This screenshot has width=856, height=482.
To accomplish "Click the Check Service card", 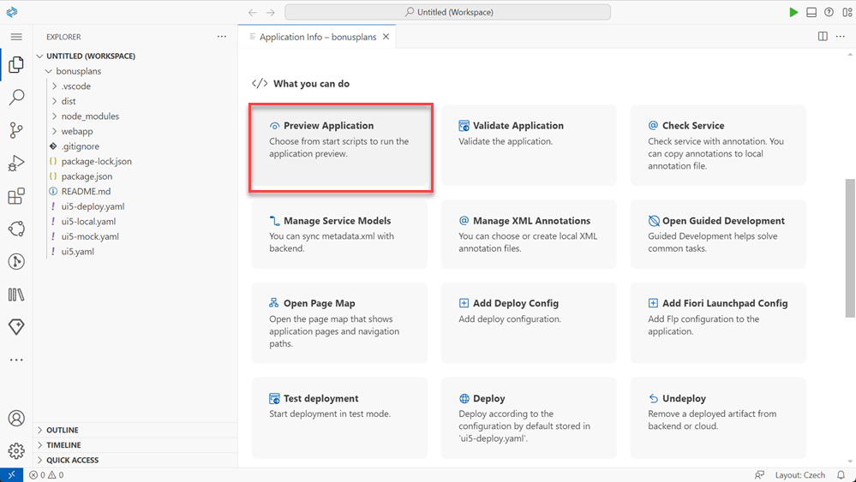I will (718, 145).
